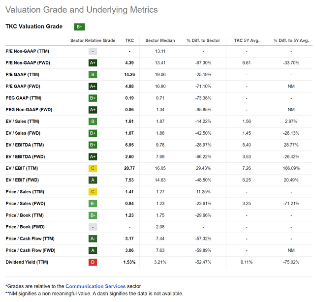
Task: Click the TKC value 14.26 for P/E GAAP (TTM)
Action: [129, 74]
